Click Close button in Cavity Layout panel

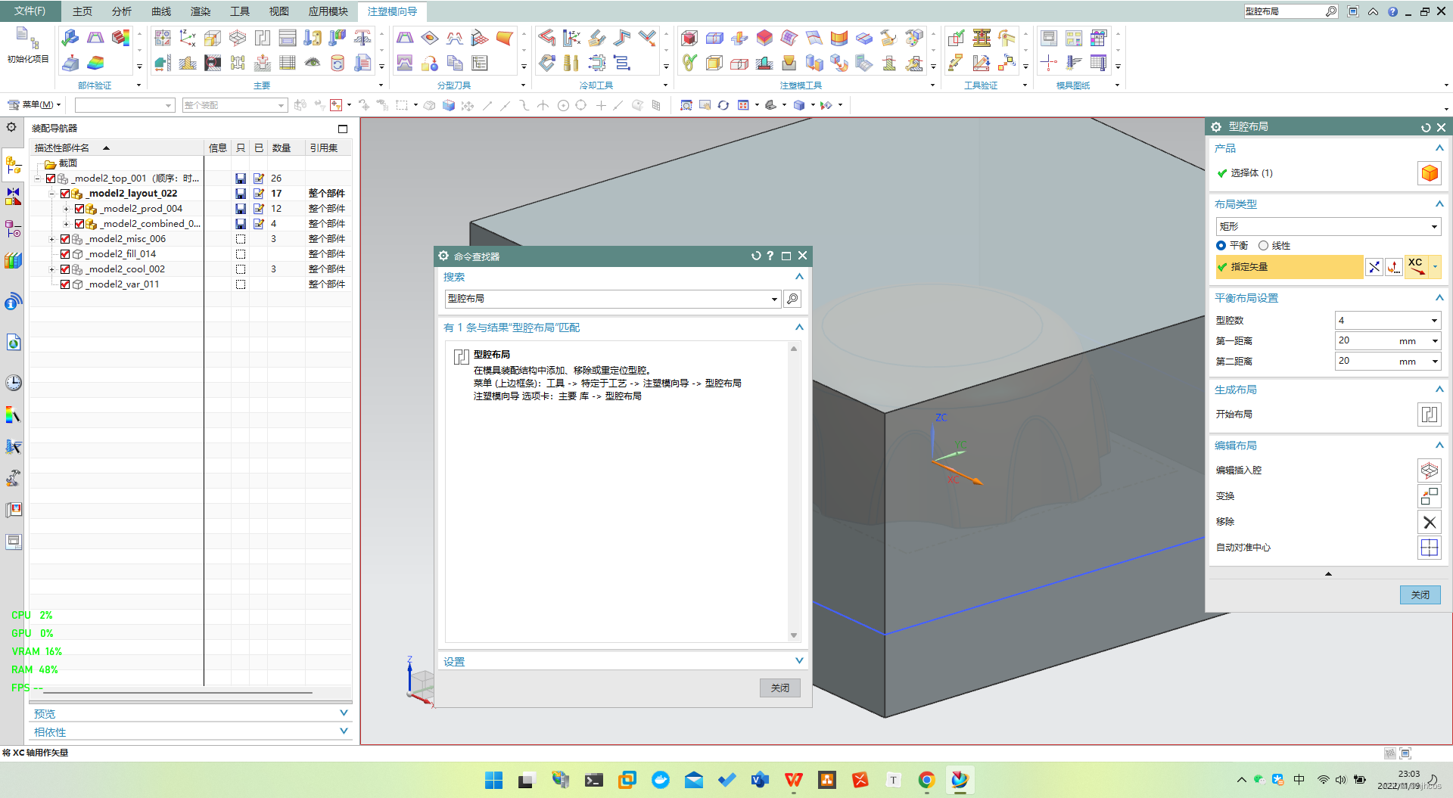tap(1420, 595)
